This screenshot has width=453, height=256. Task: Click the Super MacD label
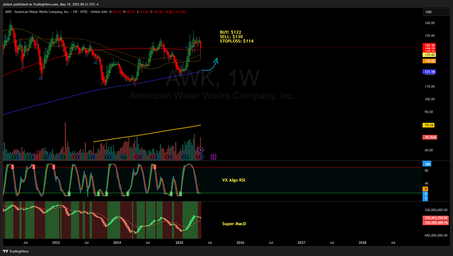click(234, 224)
